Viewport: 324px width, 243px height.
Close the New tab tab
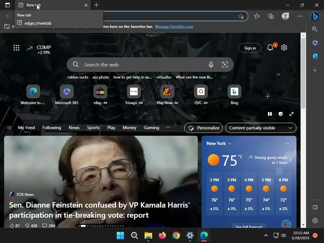(x=86, y=5)
